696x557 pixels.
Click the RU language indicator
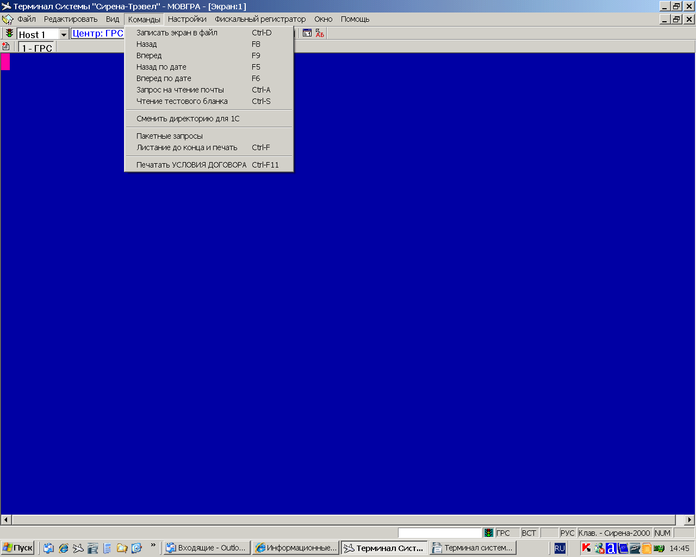[x=560, y=548]
